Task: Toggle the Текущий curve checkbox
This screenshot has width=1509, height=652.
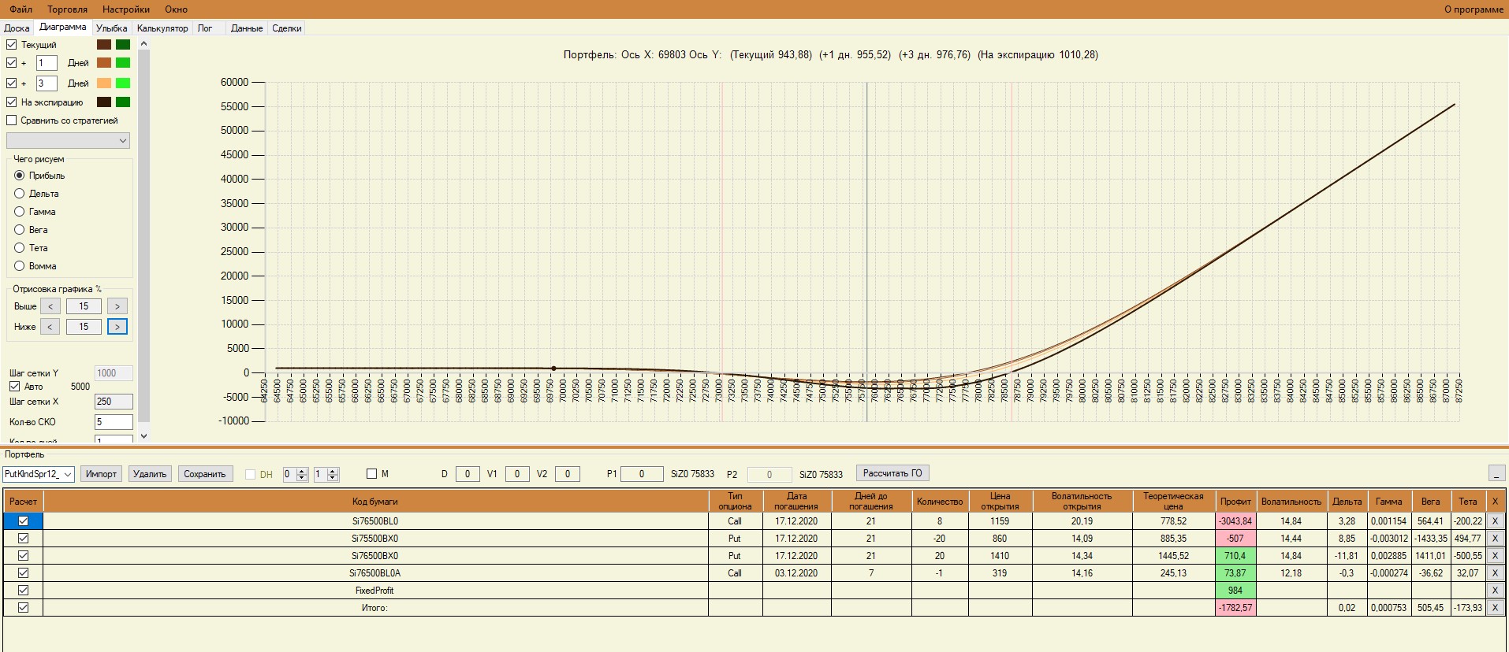Action: coord(12,45)
